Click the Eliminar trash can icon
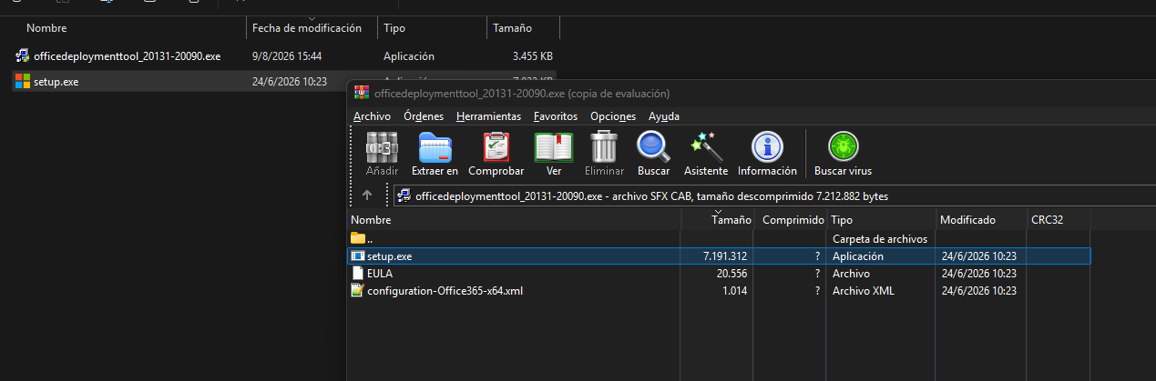Screen dimensions: 1156x381 coord(604,147)
